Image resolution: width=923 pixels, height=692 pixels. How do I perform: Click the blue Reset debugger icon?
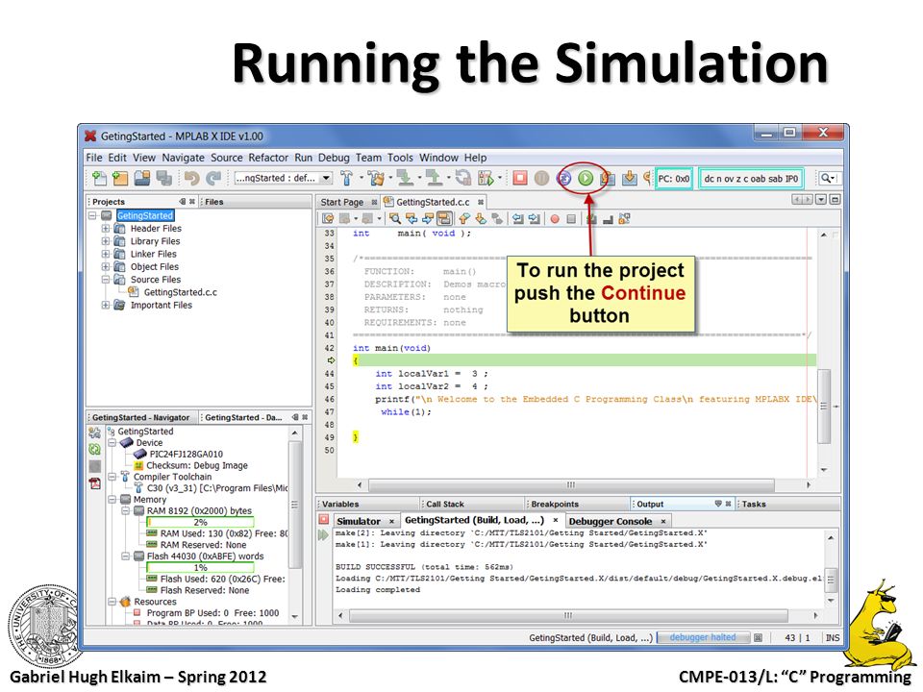(564, 178)
